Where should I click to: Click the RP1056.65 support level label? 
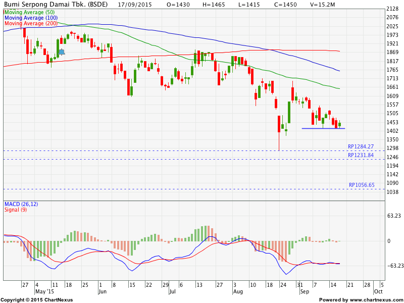pyautogui.click(x=361, y=185)
